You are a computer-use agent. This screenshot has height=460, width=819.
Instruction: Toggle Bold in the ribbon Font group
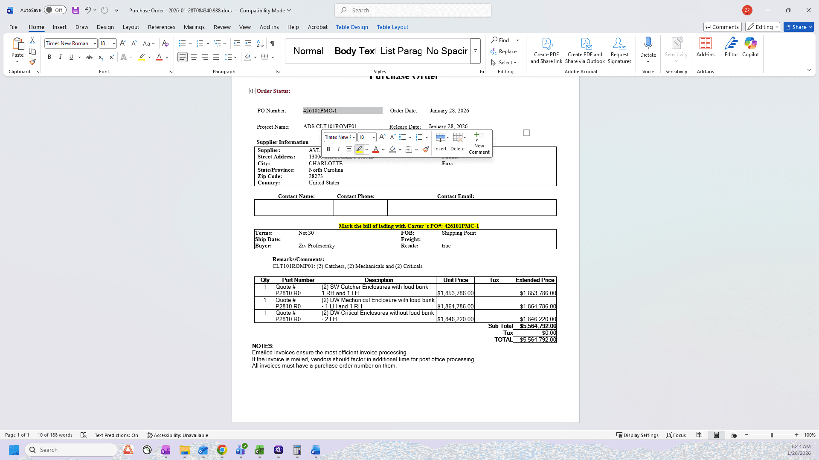49,57
